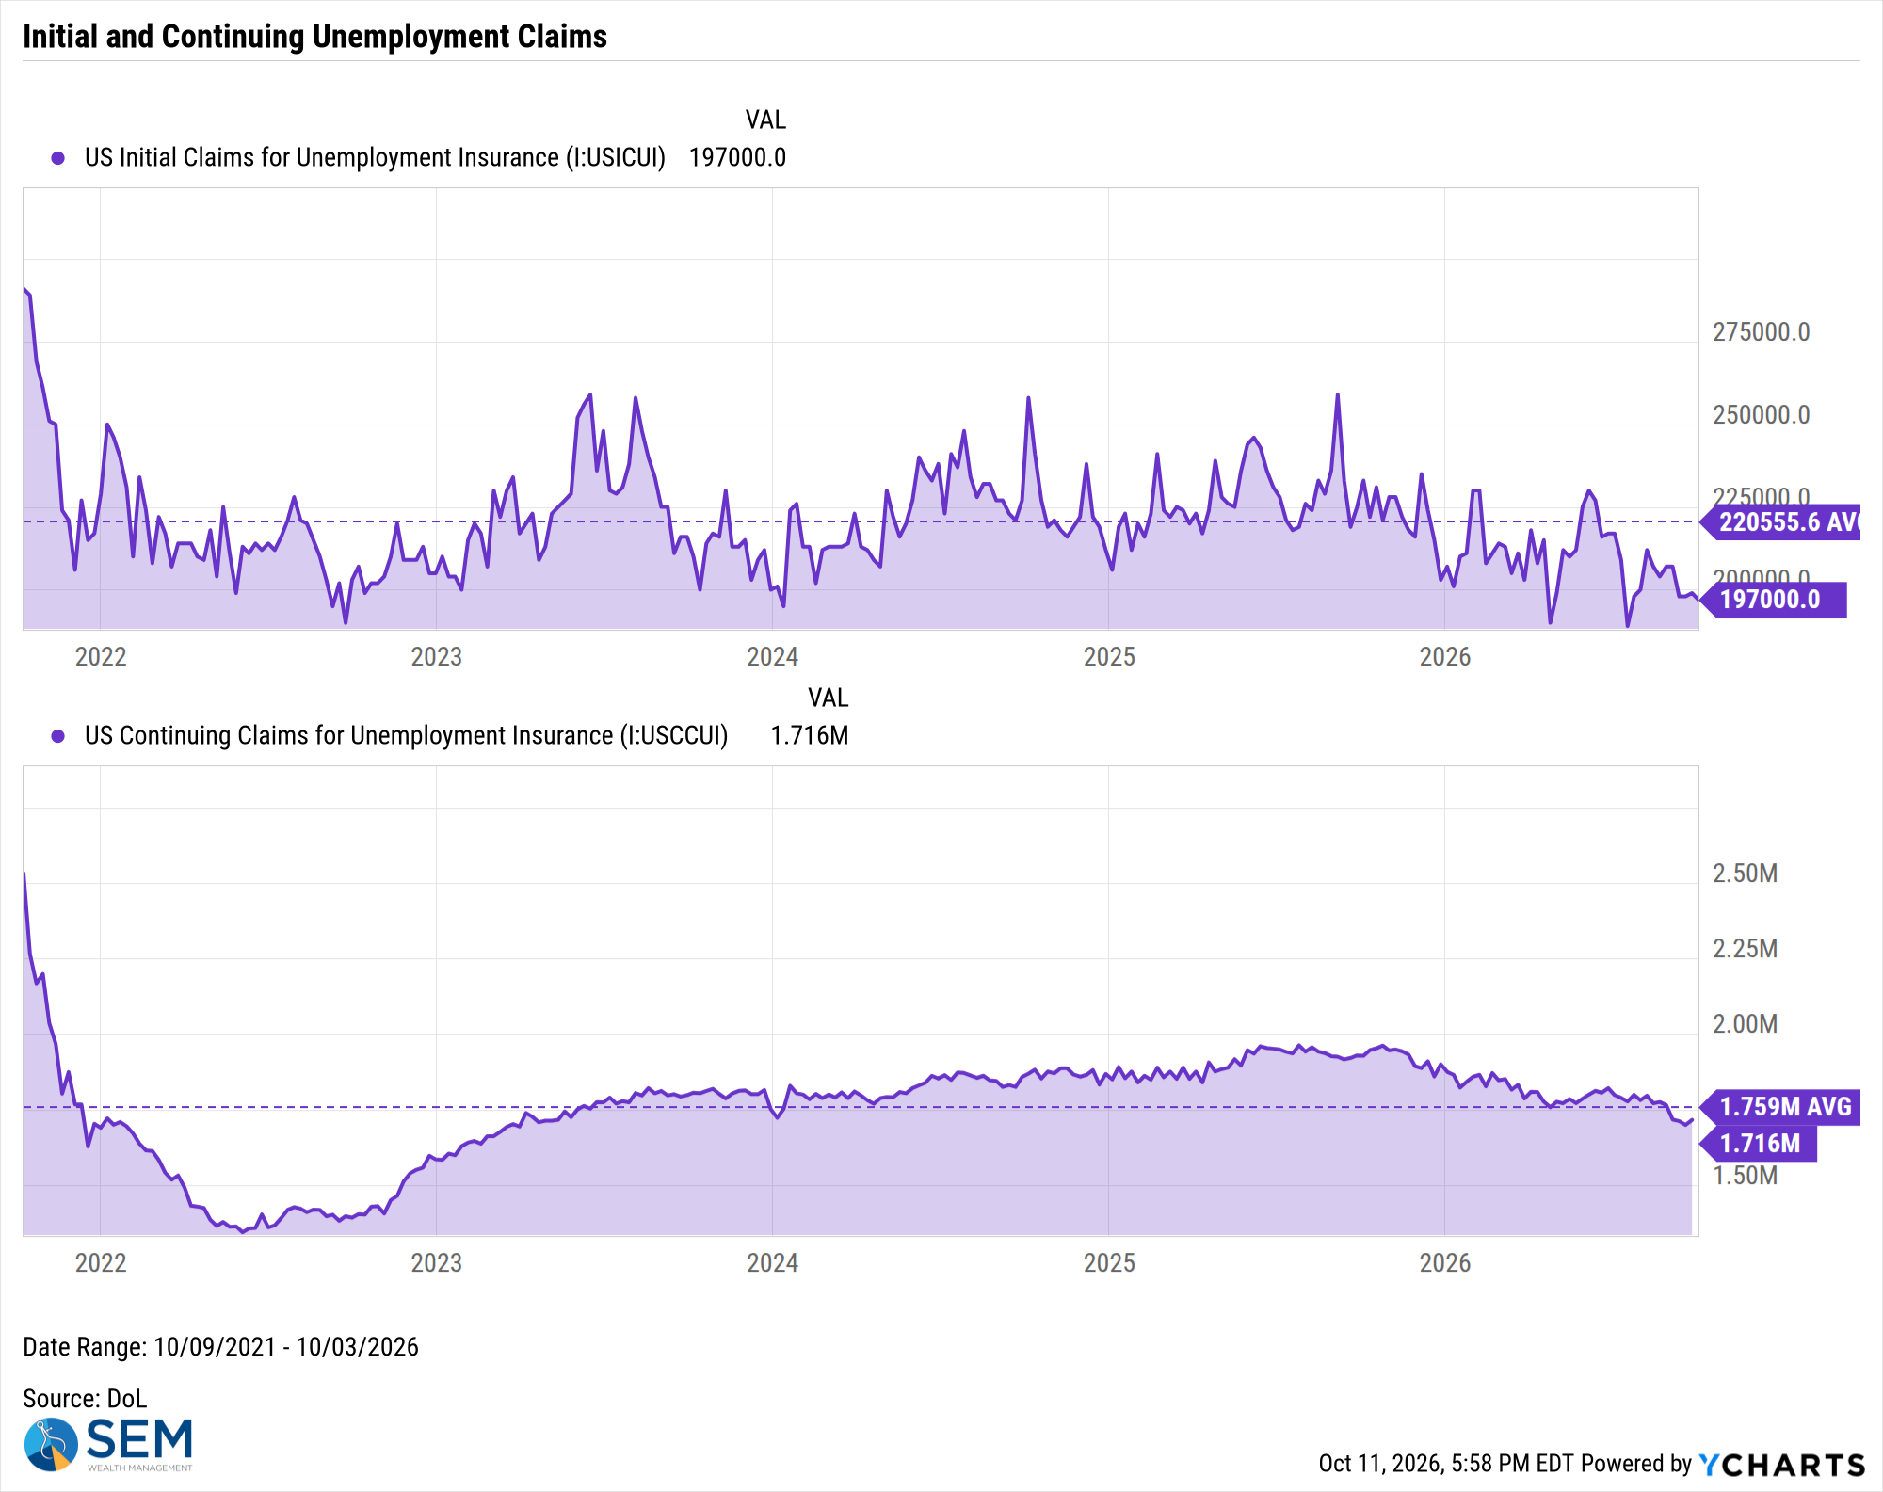Screen dimensions: 1883x1492
Task: Click '2022' on the lower chart axis
Action: coord(101,1263)
